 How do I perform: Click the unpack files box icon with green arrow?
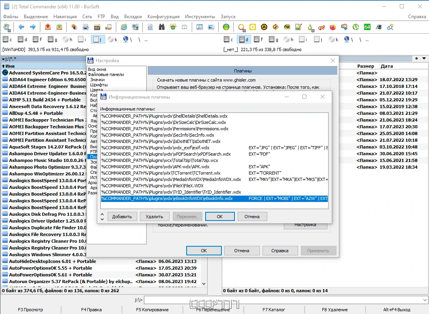[59, 27]
